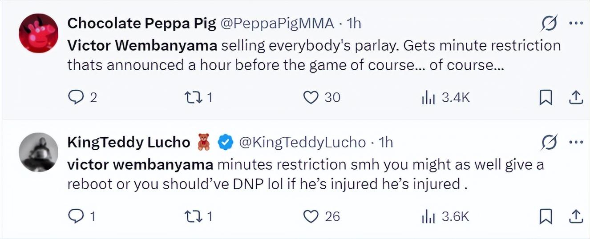Share the Chocolate Peppa Pig tweet
The image size is (590, 239).
point(575,97)
